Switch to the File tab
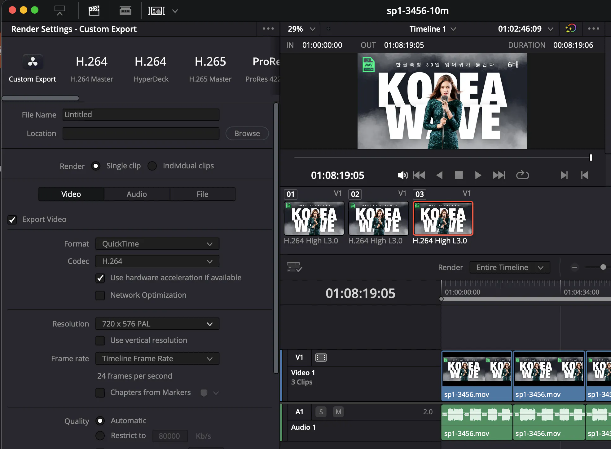 tap(202, 194)
